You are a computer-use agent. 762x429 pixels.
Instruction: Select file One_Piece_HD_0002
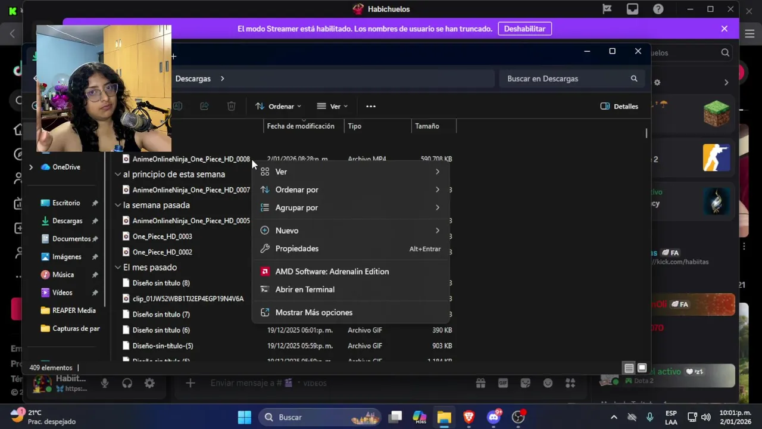pyautogui.click(x=162, y=252)
